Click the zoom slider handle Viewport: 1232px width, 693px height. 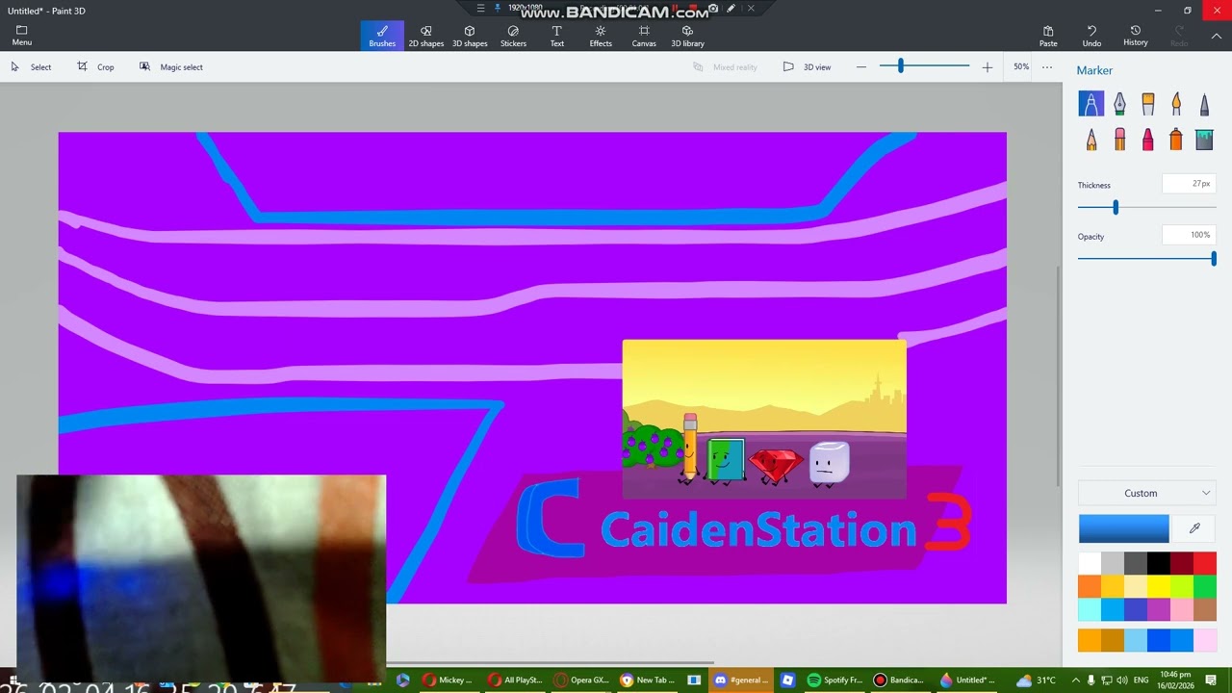(901, 66)
